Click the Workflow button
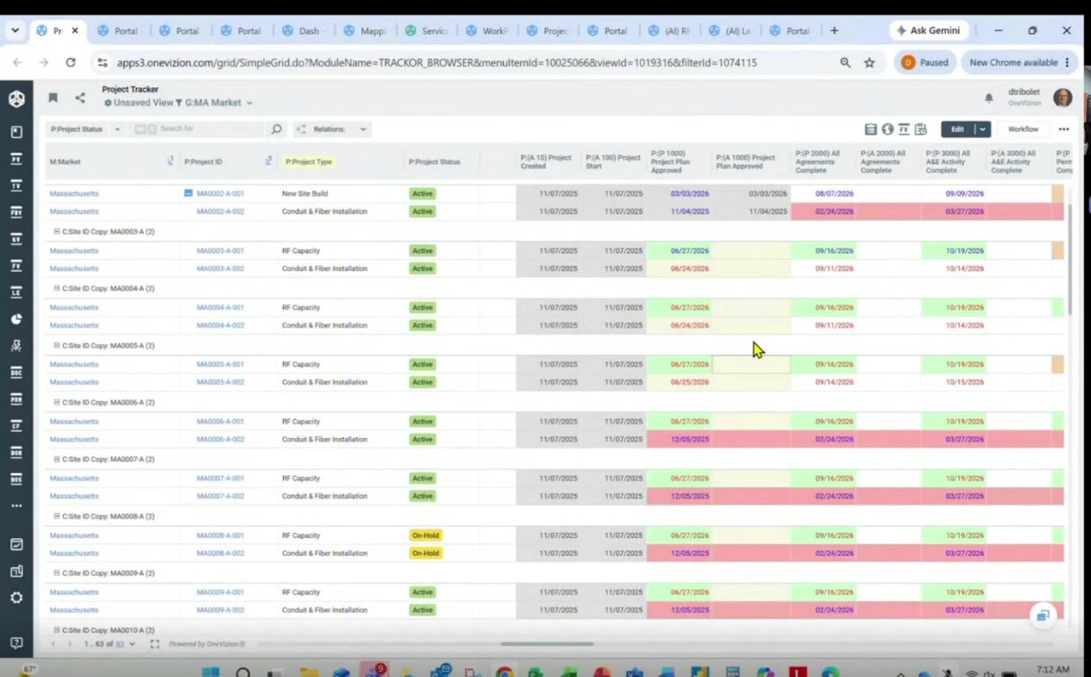 1023,129
